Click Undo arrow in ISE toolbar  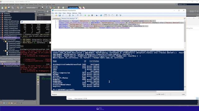tap(77, 15)
